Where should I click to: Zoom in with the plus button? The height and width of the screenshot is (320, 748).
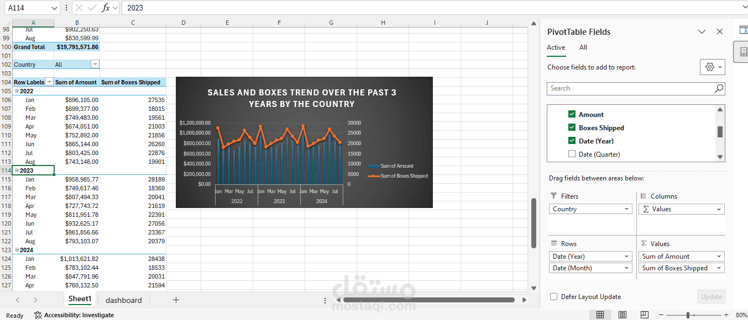[x=726, y=315]
